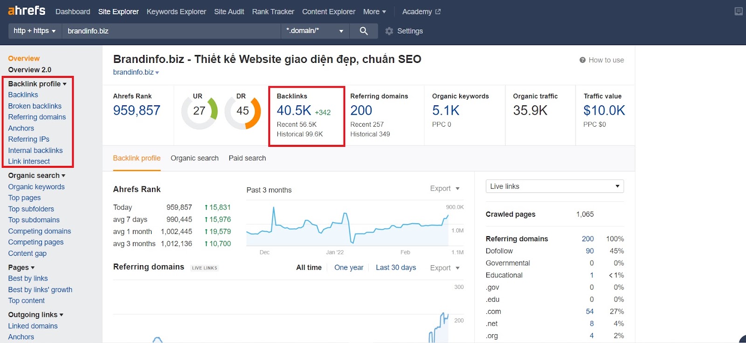The width and height of the screenshot is (746, 343).
Task: Open Anchors under Backlink profile
Action: [21, 128]
